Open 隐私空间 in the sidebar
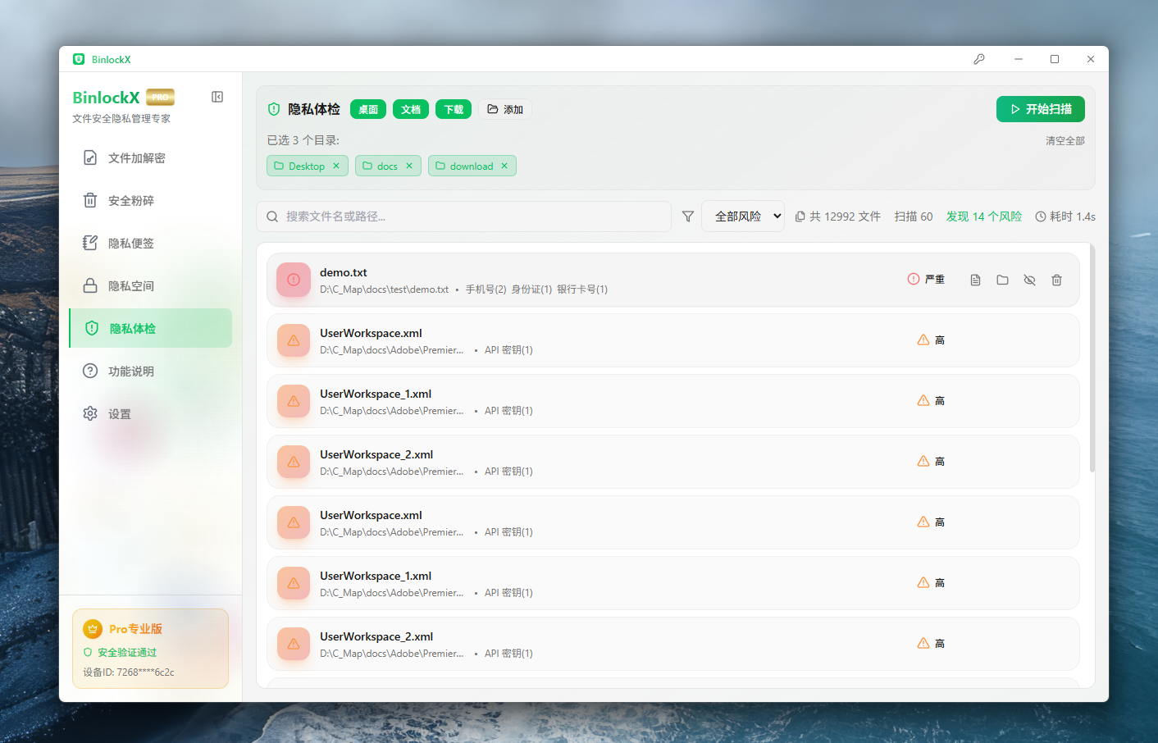 (151, 285)
